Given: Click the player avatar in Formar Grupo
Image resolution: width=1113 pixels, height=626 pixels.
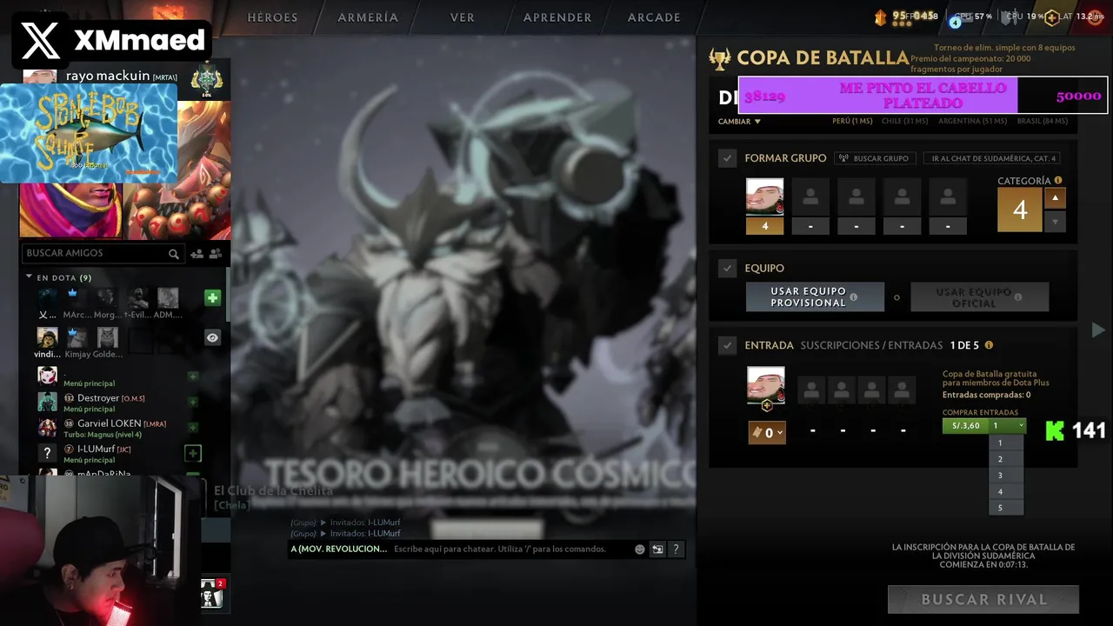Looking at the screenshot, I should (765, 196).
